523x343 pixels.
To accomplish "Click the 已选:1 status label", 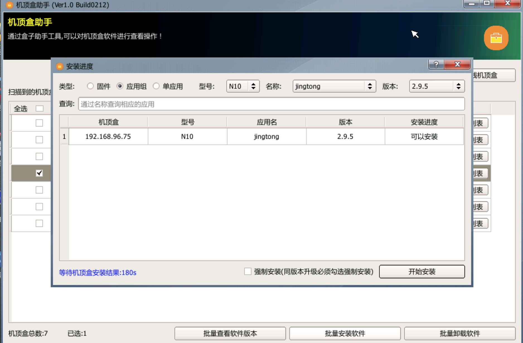I will pyautogui.click(x=77, y=334).
